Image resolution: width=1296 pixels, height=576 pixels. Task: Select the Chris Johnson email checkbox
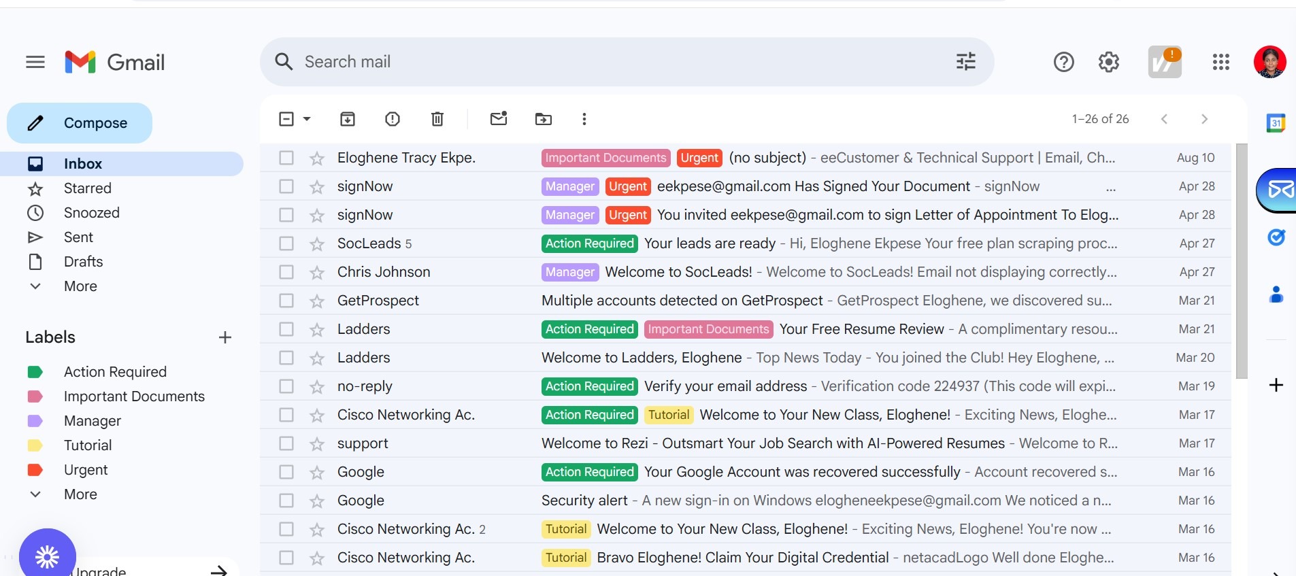(x=286, y=272)
